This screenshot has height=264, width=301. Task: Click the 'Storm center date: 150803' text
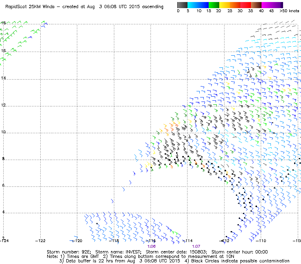(x=176, y=252)
